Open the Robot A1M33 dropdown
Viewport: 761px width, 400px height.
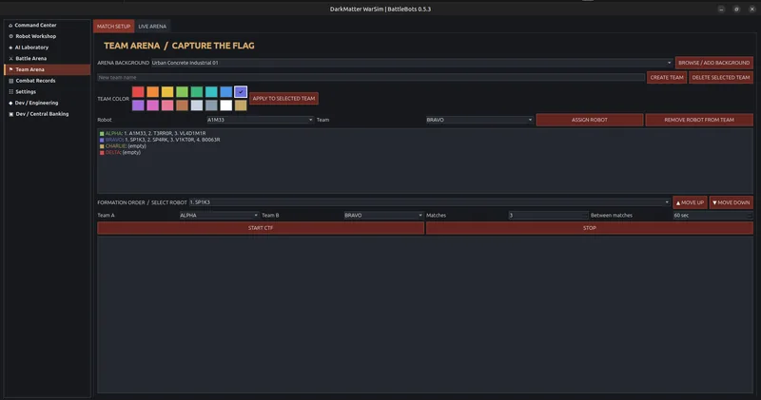[x=260, y=120]
